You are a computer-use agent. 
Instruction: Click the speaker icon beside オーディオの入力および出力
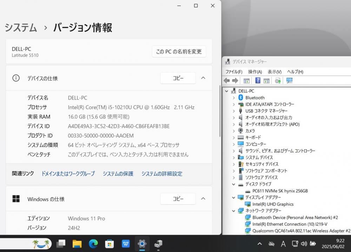point(241,117)
